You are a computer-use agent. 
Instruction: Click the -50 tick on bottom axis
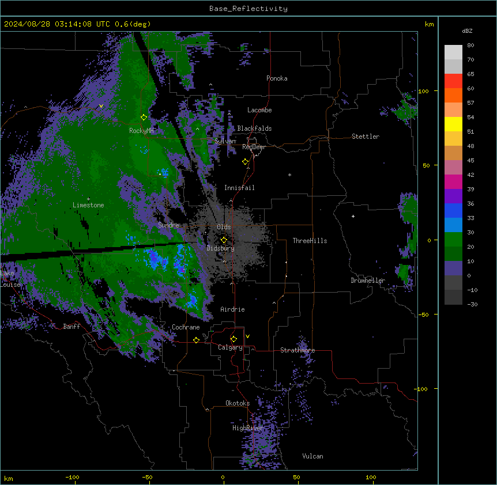148,477
